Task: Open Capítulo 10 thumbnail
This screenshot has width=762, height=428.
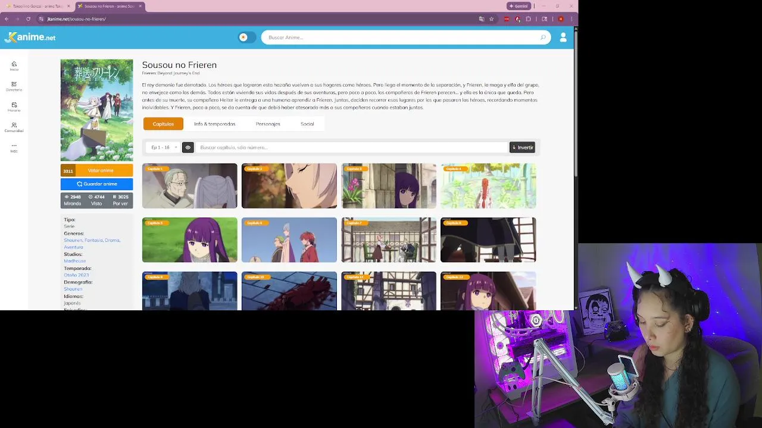Action: point(289,291)
